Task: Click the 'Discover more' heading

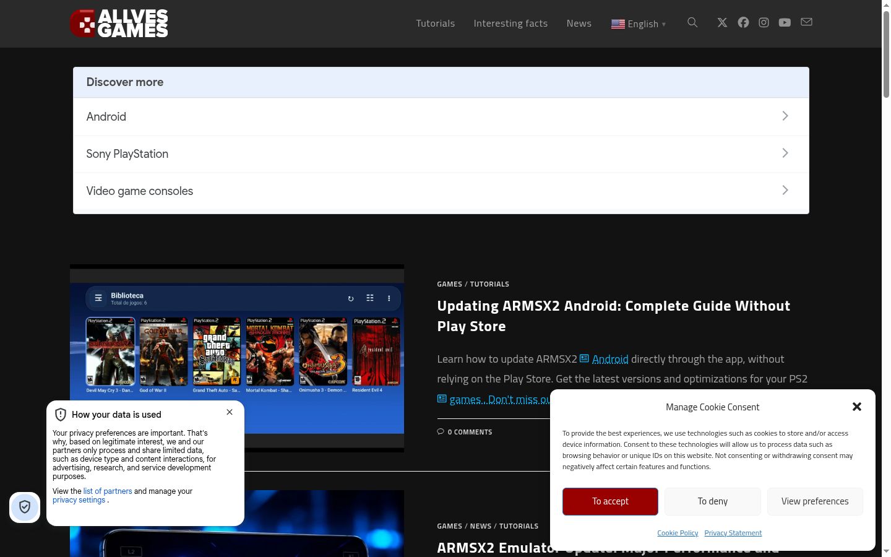Action: click(x=125, y=82)
